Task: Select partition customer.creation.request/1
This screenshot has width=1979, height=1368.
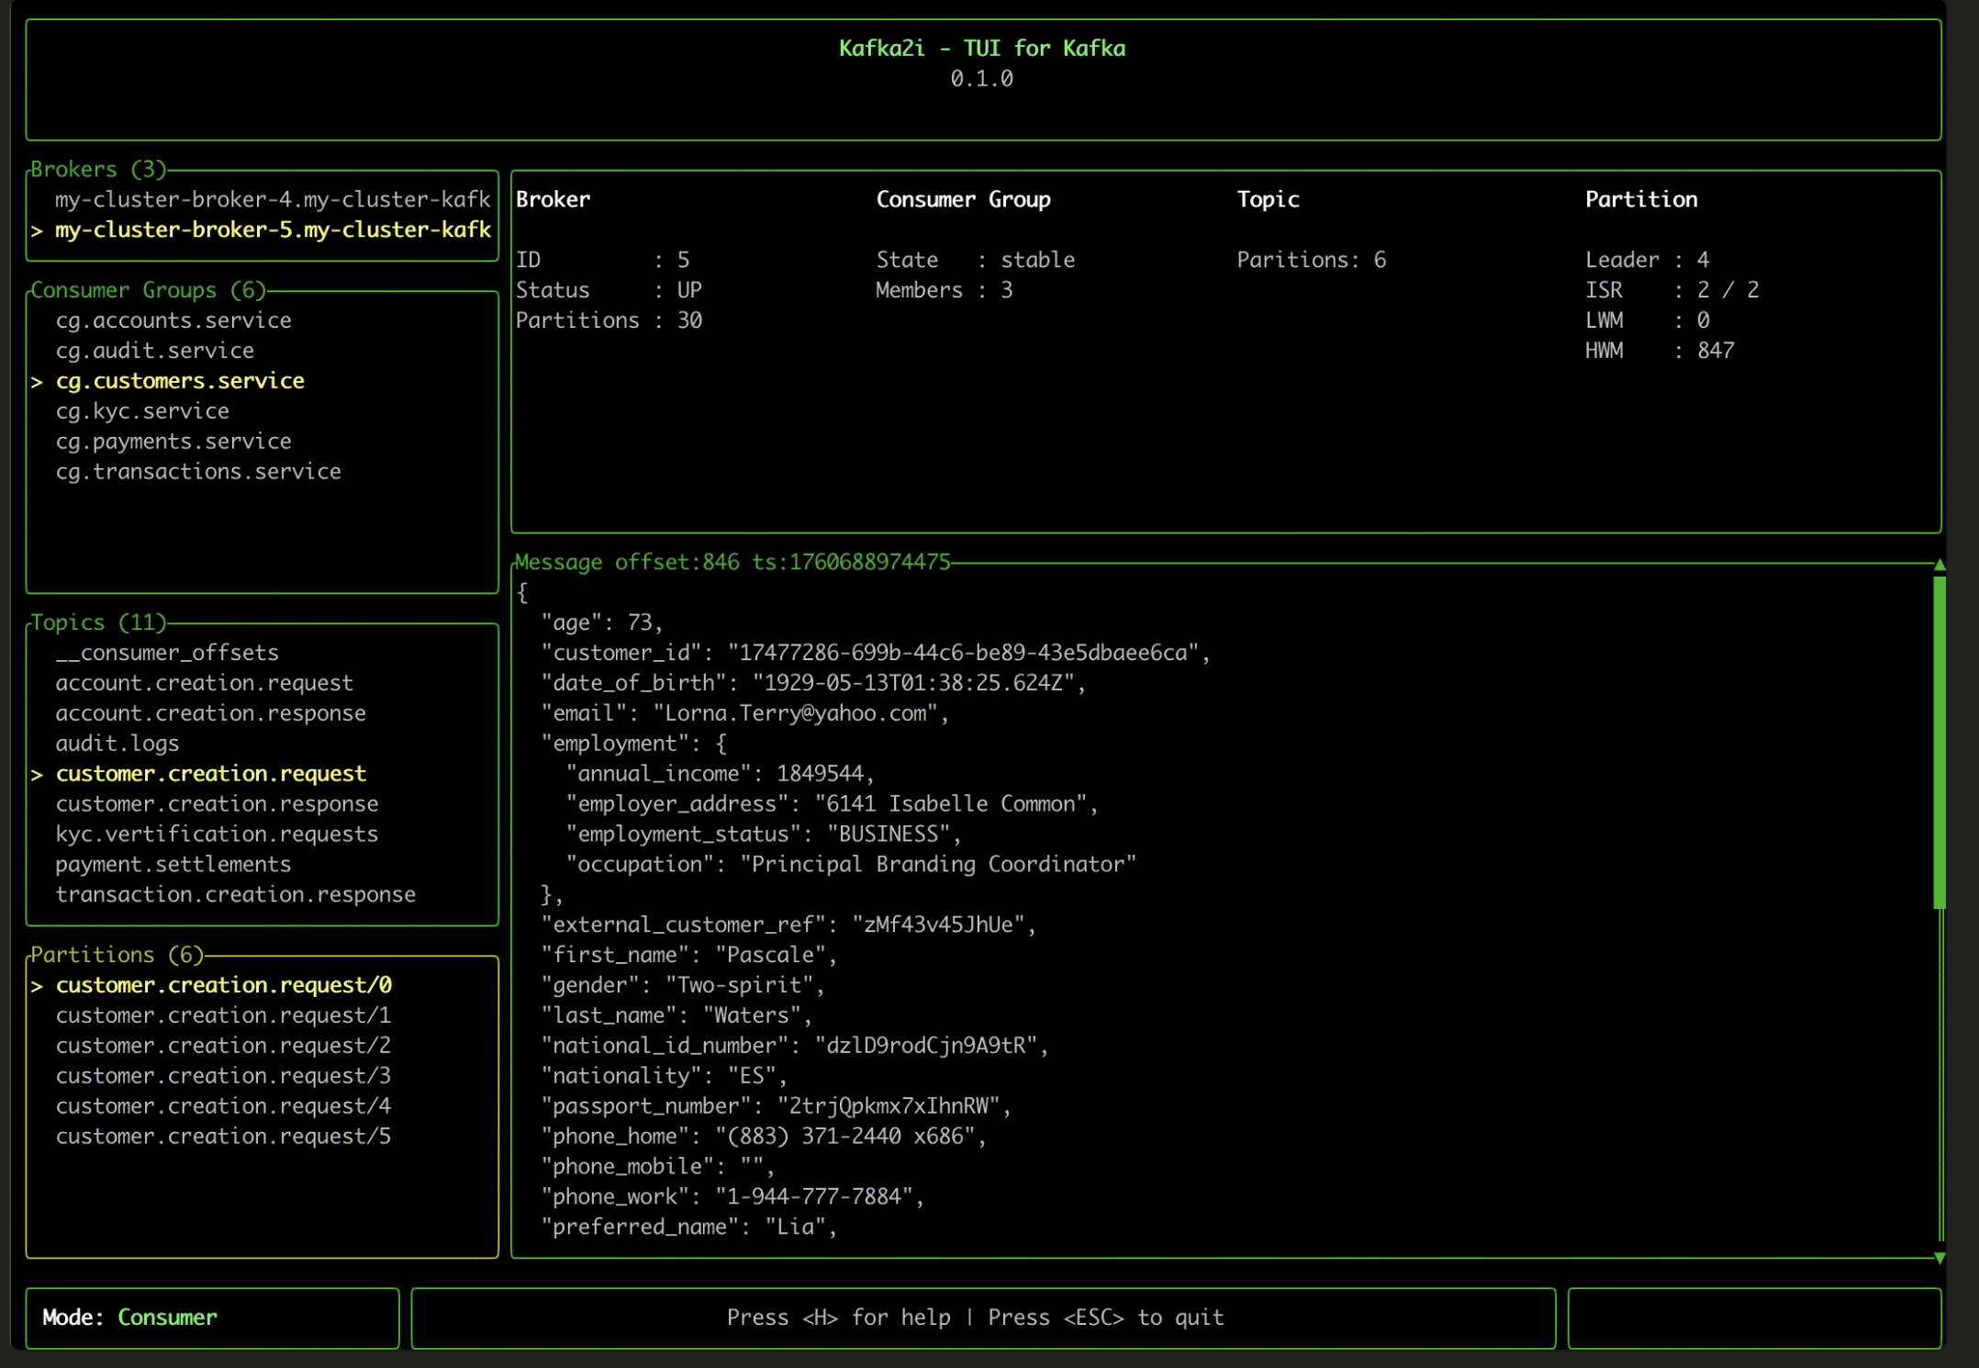Action: [223, 1015]
